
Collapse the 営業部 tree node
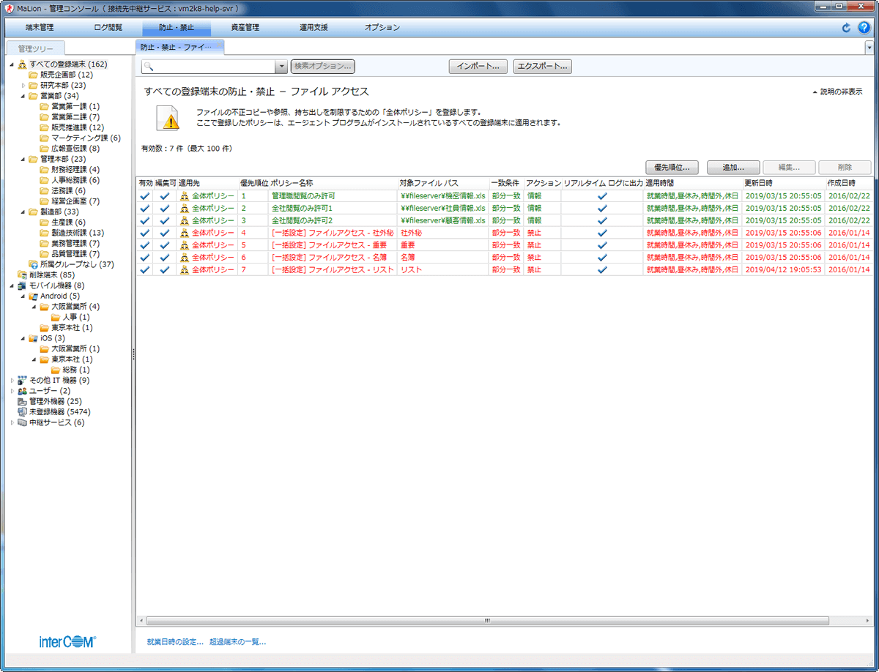click(x=23, y=96)
